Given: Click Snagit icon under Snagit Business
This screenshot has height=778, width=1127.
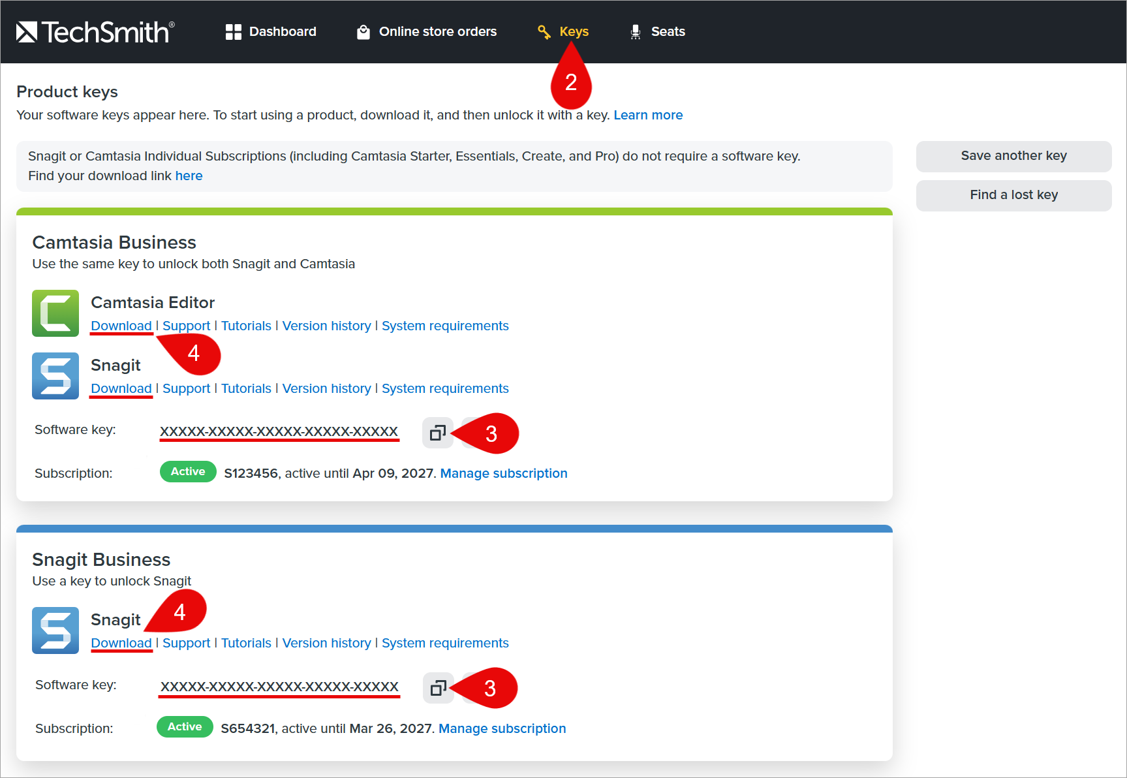Looking at the screenshot, I should tap(55, 630).
